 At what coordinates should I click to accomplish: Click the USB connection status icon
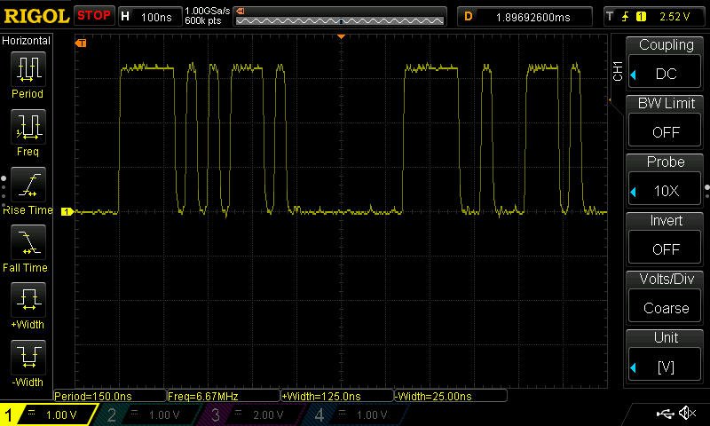pyautogui.click(x=666, y=414)
